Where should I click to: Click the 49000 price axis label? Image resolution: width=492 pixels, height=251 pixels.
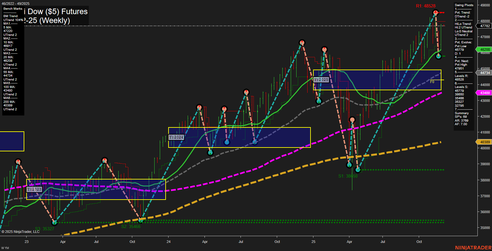[x=485, y=5]
